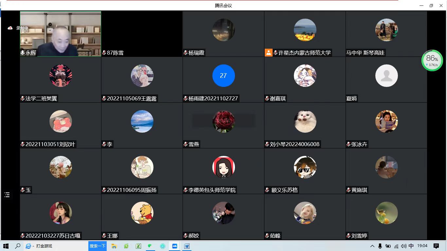The height and width of the screenshot is (251, 447).
Task: Open Word from the taskbar
Action: [x=187, y=246]
